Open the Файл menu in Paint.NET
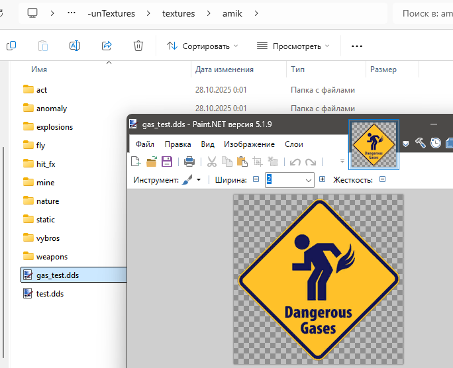Screen dimensions: 453x368 pos(145,144)
